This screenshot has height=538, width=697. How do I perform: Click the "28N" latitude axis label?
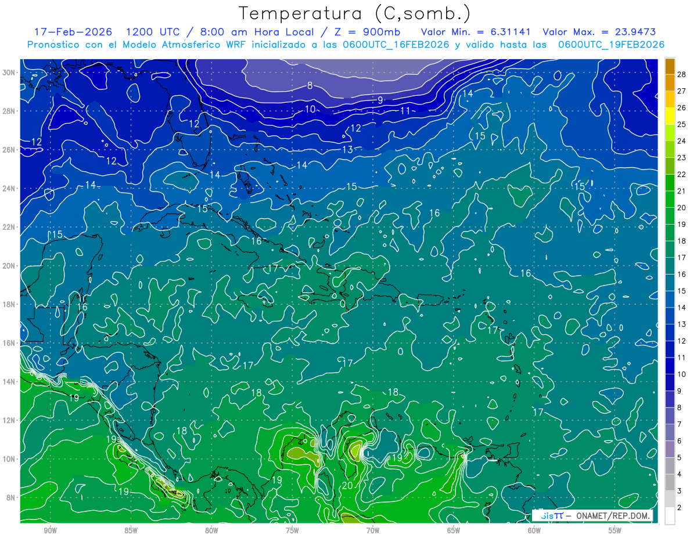pyautogui.click(x=10, y=111)
